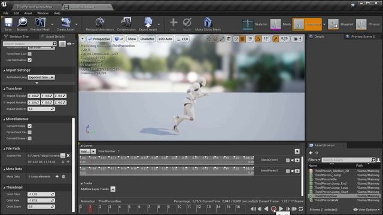Viewport: 383px width, 215px height.
Task: Clear the Source File path
Action: pyautogui.click(x=68, y=155)
